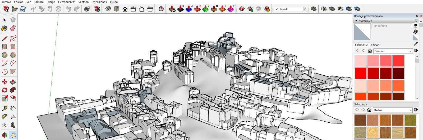Pick the Paint Bucket tool
Image resolution: width=423 pixels, height=140 pixels.
click(x=4, y=28)
